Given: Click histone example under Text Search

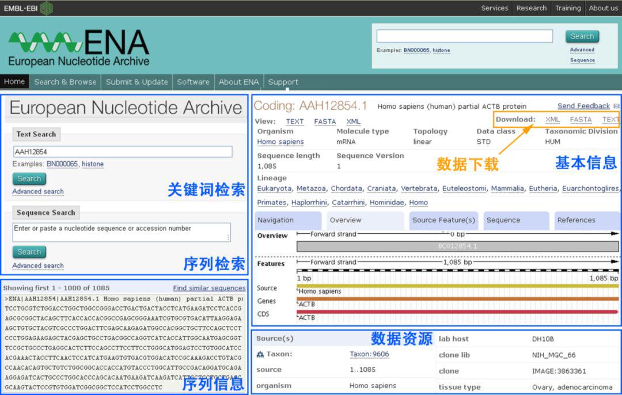Looking at the screenshot, I should point(93,164).
